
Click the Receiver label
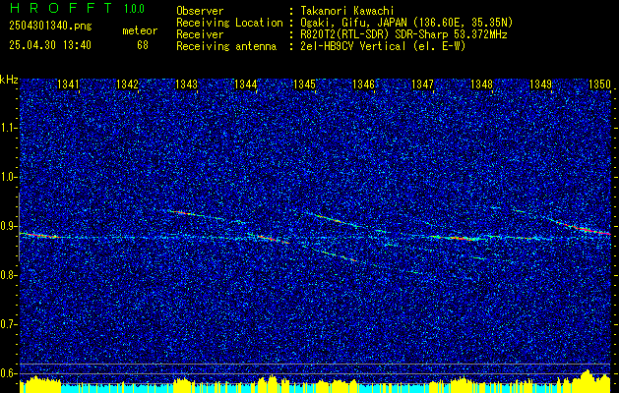(x=200, y=34)
